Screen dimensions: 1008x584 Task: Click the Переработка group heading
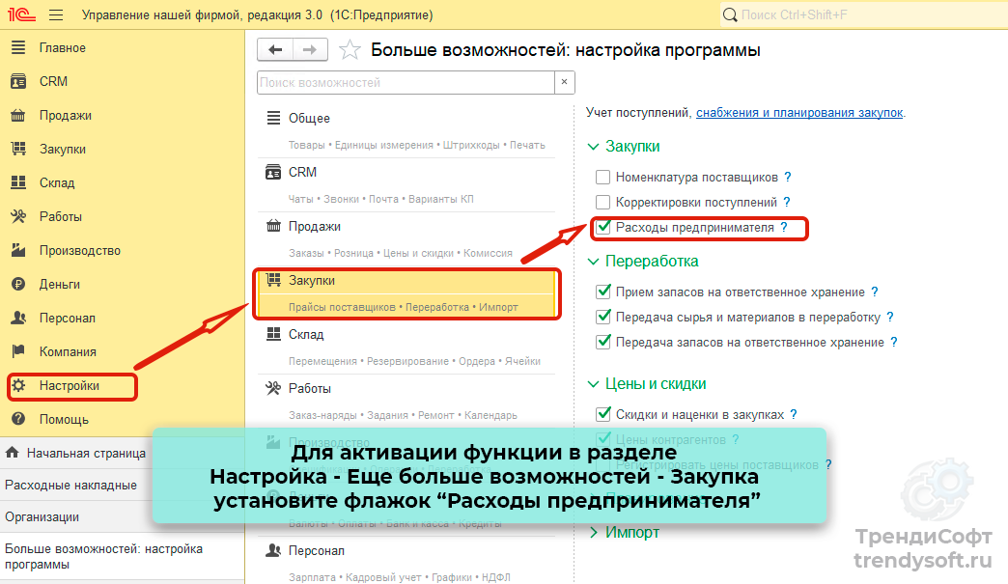[x=651, y=262]
